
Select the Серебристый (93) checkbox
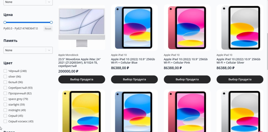click(x=5, y=88)
